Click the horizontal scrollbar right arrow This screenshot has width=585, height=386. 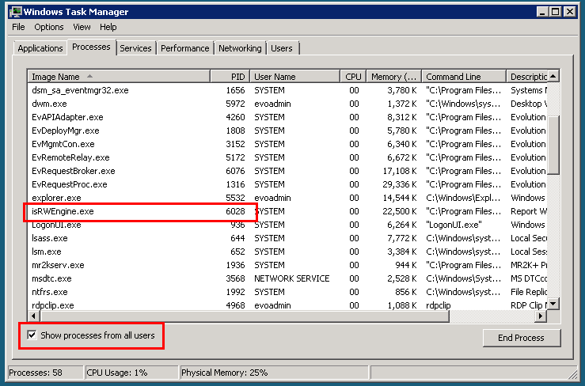[541, 316]
